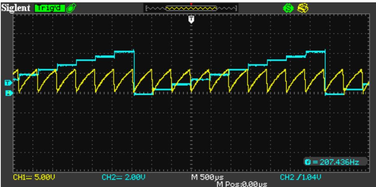Viewport: 376px width, 187px height.
Task: Select the horizontal trigger position T marker at top
Action: 191,19
